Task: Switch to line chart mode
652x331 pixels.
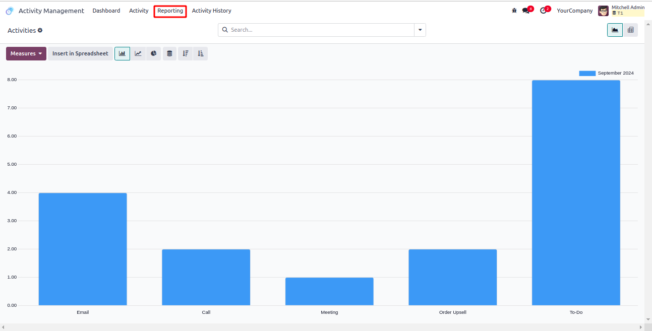Action: click(138, 53)
